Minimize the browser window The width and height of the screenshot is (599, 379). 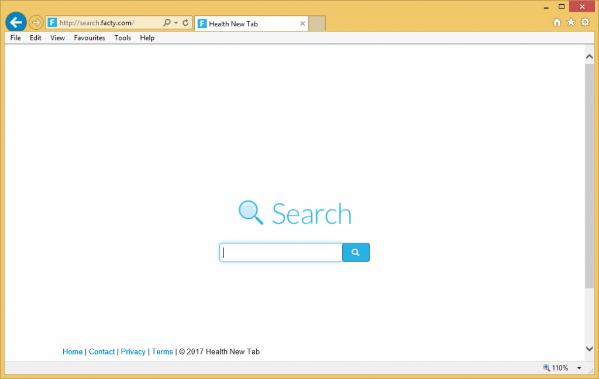(x=546, y=7)
